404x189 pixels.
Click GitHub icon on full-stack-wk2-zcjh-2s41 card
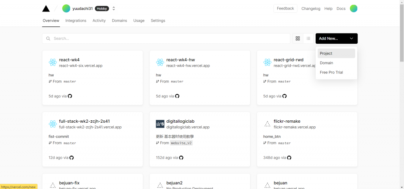pos(72,157)
